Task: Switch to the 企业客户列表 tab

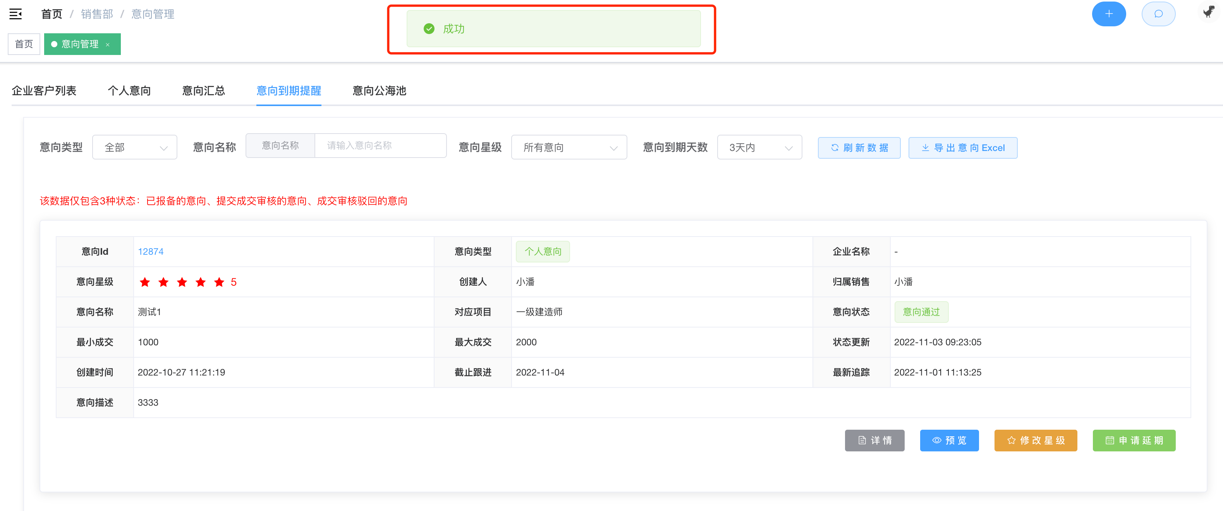Action: click(44, 91)
